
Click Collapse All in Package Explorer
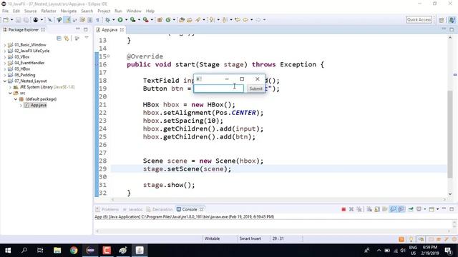pos(59,38)
